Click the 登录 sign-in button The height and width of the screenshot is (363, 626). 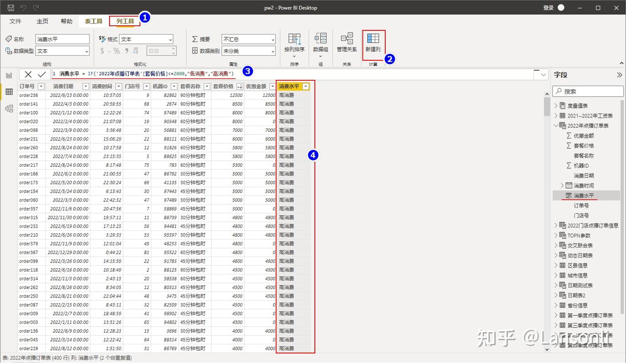[x=549, y=8]
